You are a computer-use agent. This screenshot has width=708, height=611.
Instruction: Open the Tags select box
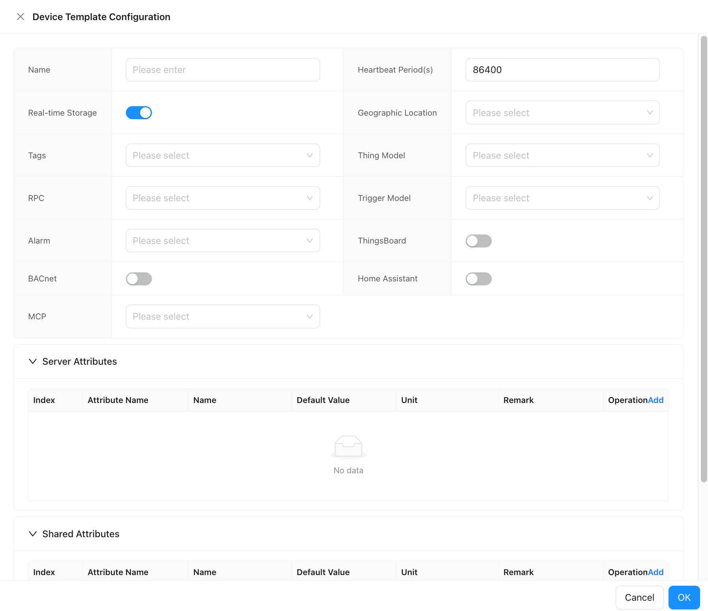pyautogui.click(x=223, y=156)
